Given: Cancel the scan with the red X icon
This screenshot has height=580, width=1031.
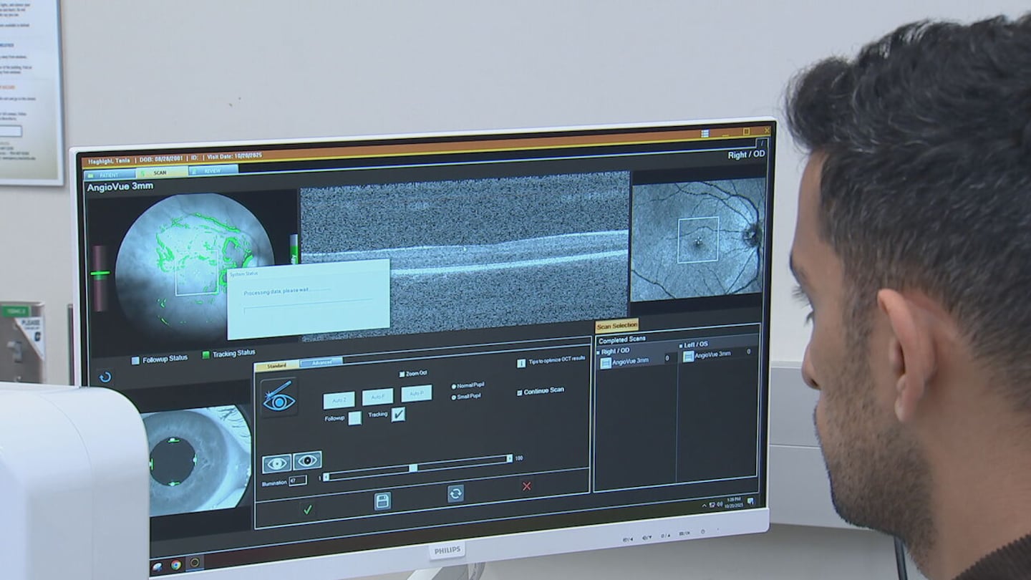Looking at the screenshot, I should pyautogui.click(x=527, y=486).
